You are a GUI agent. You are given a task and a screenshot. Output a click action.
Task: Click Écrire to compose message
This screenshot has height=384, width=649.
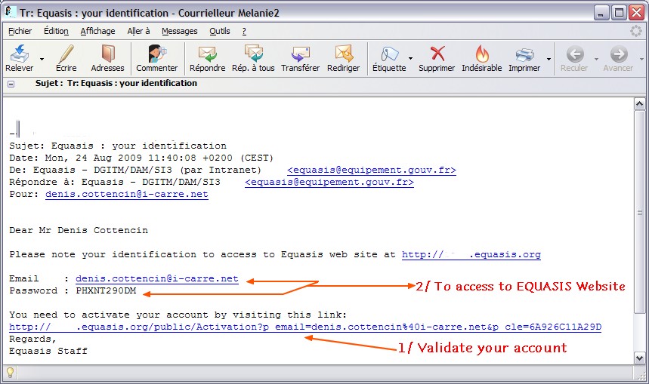(x=66, y=58)
